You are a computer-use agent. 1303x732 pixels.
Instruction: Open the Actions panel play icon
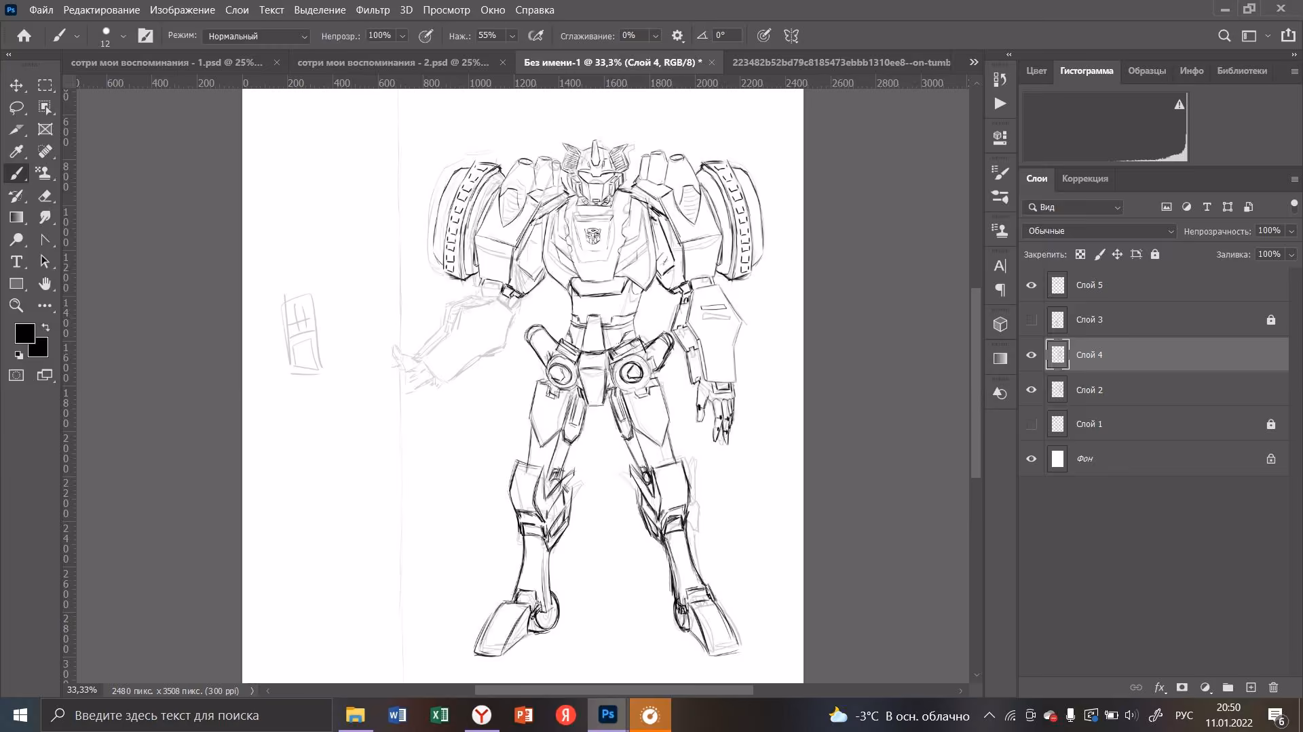[x=1000, y=104]
